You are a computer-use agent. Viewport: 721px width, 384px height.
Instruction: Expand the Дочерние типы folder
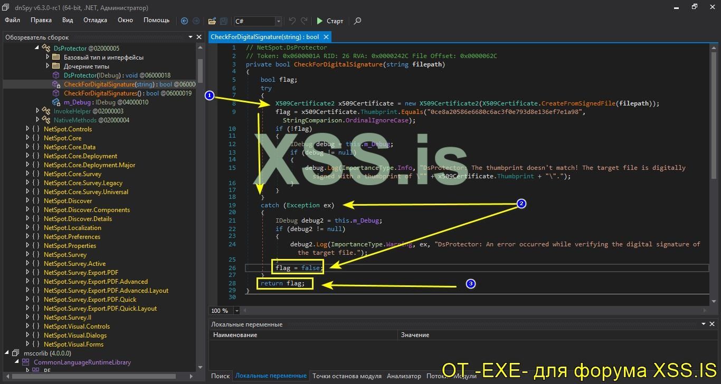click(48, 66)
